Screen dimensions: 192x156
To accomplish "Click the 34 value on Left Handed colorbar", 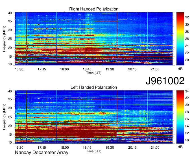I will pyautogui.click(x=187, y=91).
